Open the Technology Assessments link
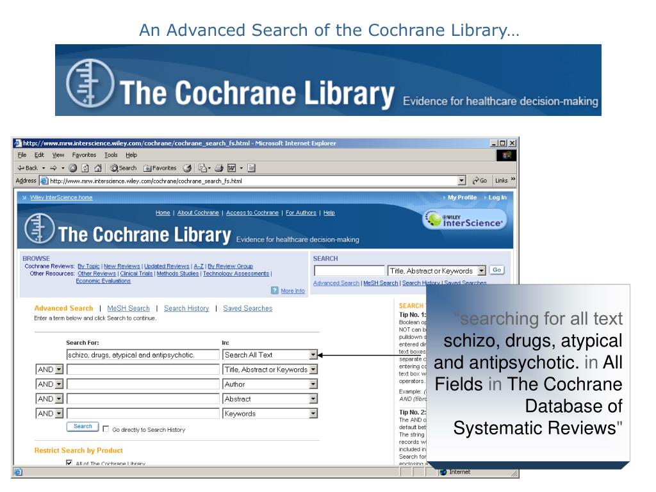 coord(236,274)
